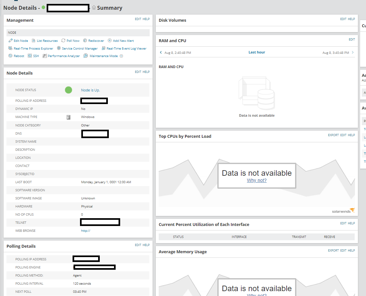Image resolution: width=366 pixels, height=296 pixels.
Task: Open Service Control Manager
Action: click(x=80, y=48)
